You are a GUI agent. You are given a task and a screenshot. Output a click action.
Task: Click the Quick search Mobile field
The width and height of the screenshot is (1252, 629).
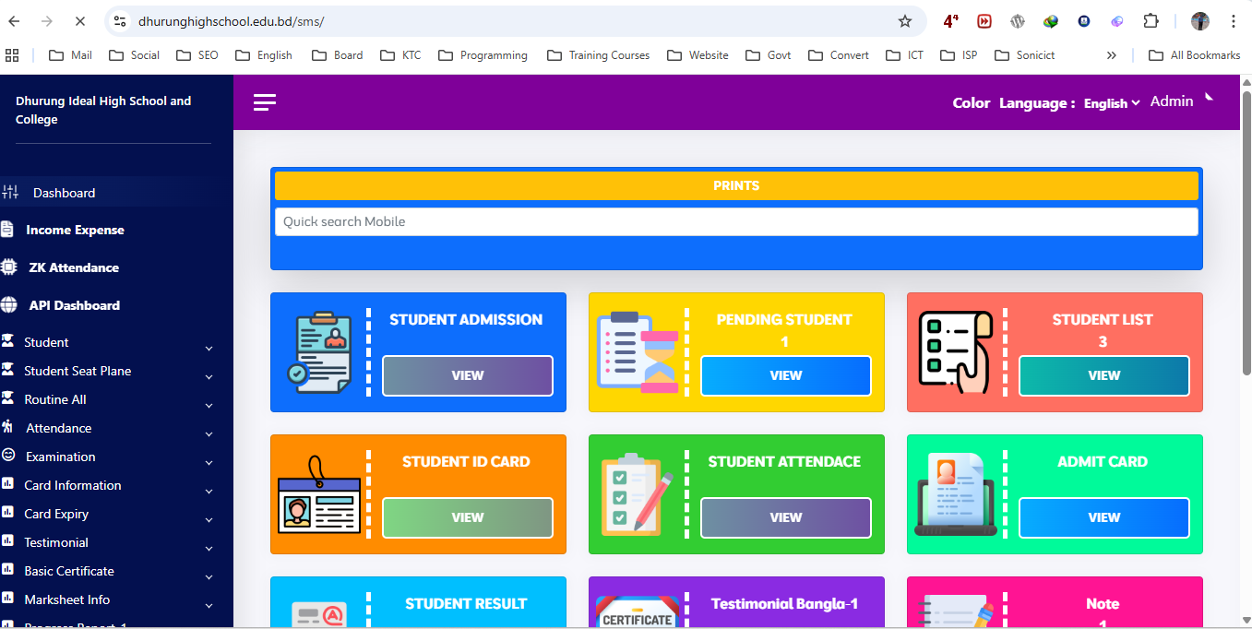coord(735,221)
